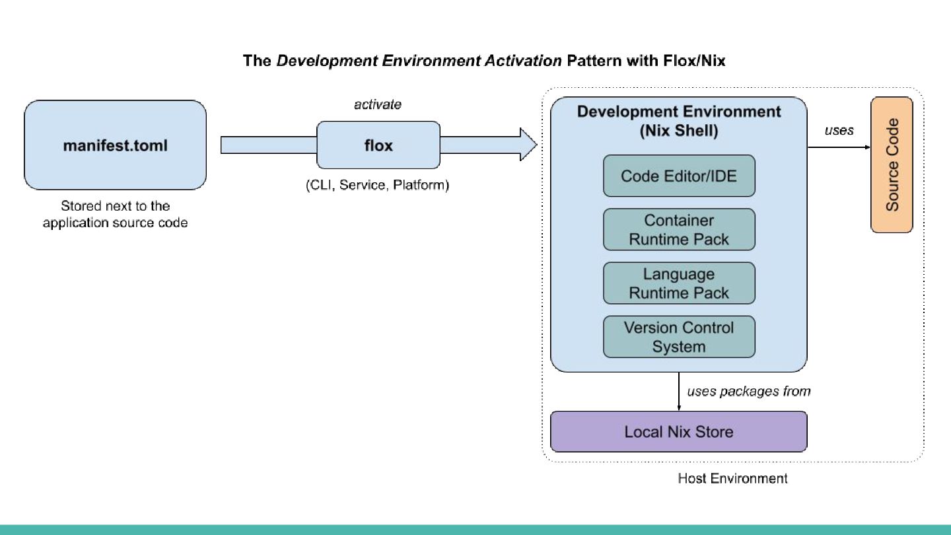Image resolution: width=951 pixels, height=535 pixels.
Task: Click the 'uses' label near Source Code
Action: [x=839, y=131]
